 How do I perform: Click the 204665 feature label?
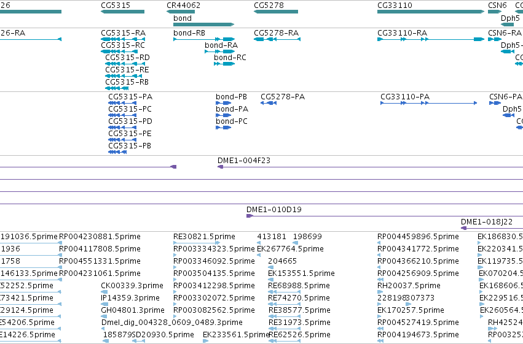tap(282, 261)
